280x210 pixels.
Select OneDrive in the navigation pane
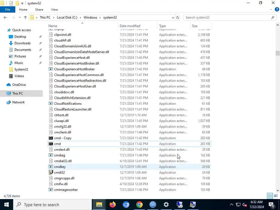(x=19, y=85)
